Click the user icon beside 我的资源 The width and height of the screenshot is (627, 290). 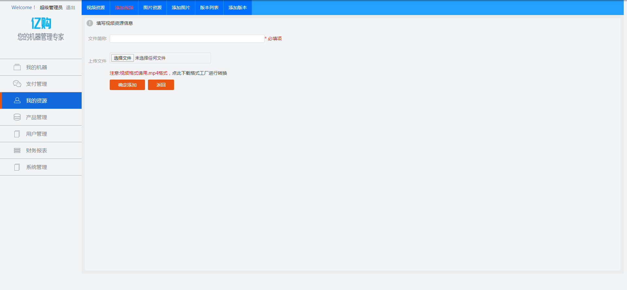click(17, 100)
